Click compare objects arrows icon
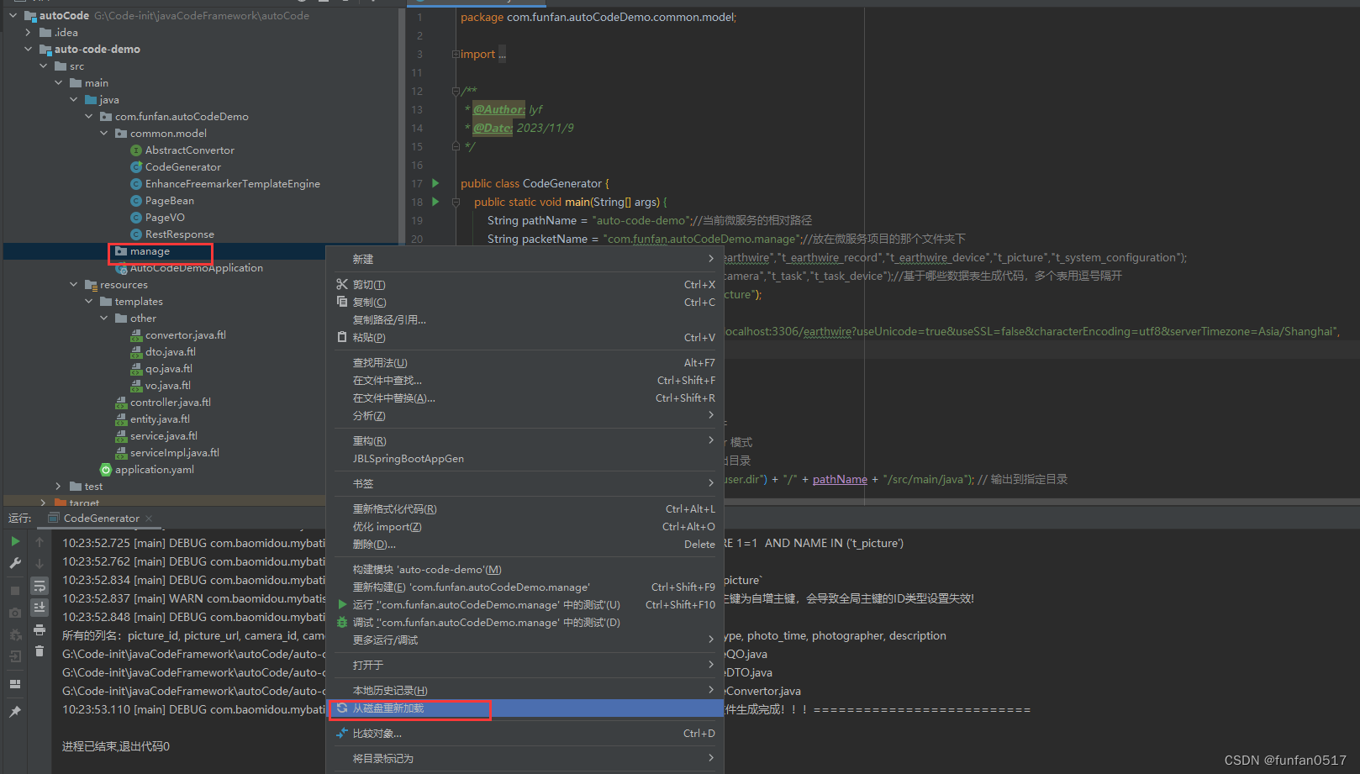Screen dimensions: 1360x774 [x=342, y=734]
